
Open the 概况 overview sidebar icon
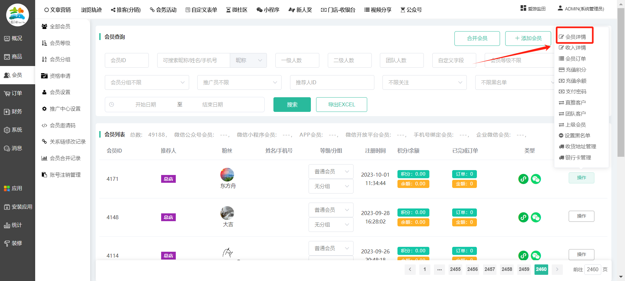[13, 38]
